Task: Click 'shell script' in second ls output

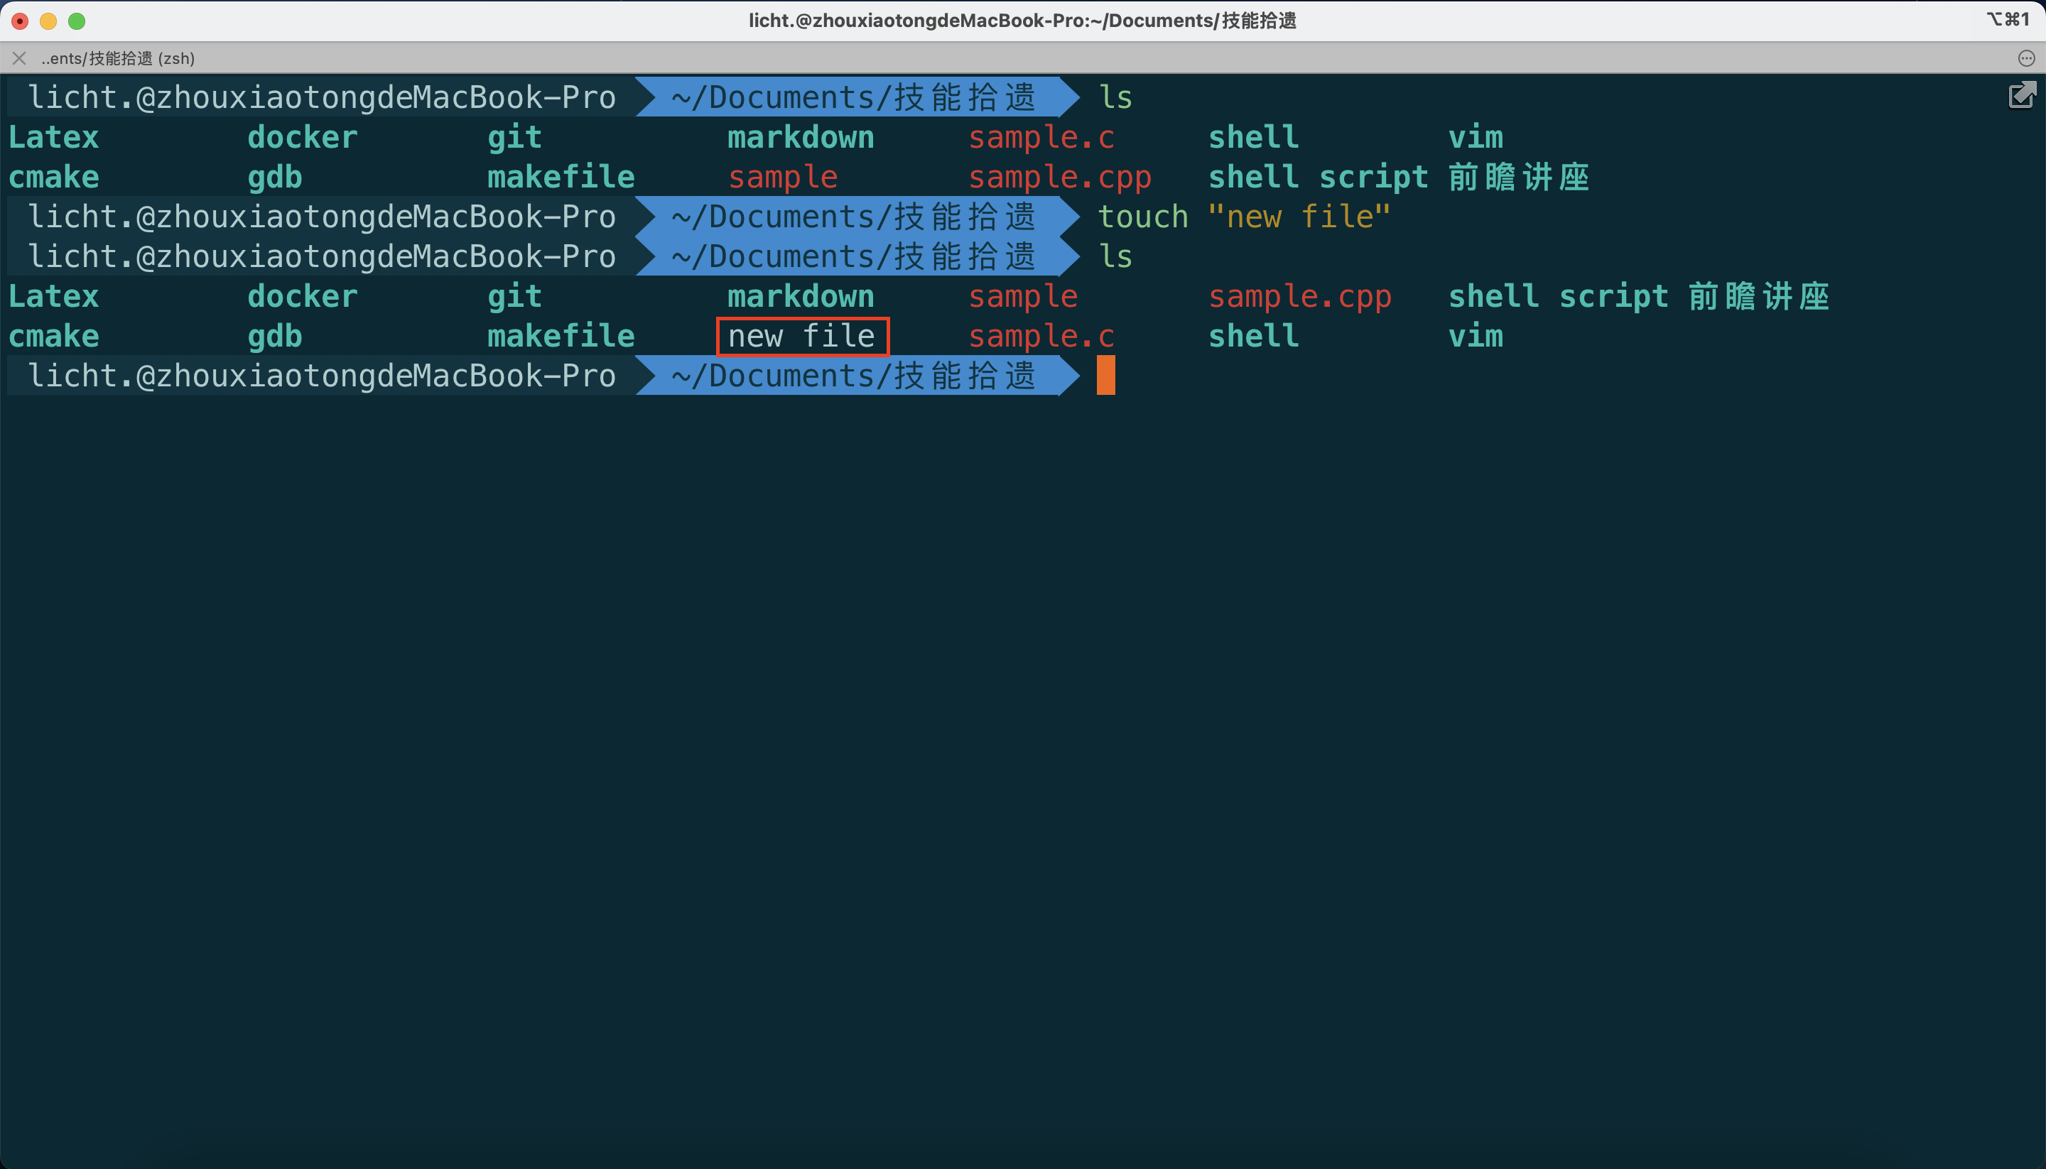Action: point(1558,296)
